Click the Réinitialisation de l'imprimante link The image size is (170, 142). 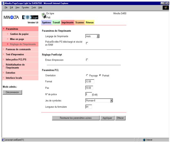point(15,66)
